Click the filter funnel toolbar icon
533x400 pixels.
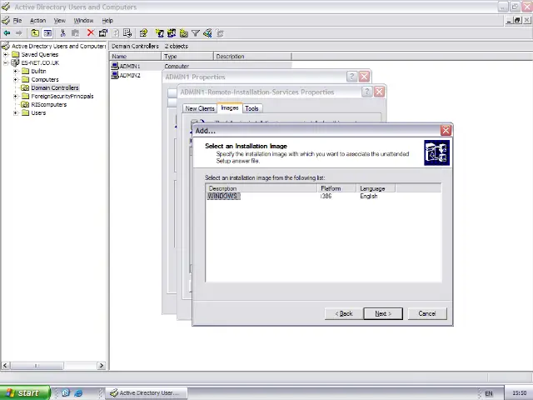click(196, 33)
